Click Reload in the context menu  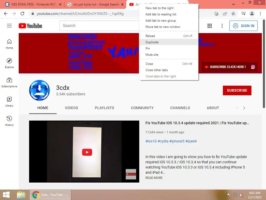169,36
